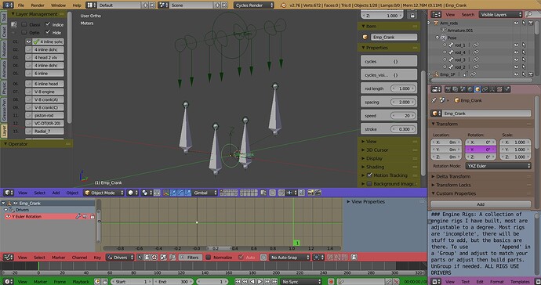Screen dimensions: 541x285
Task: Toggle the Motion Tracking checkbox
Action: [x=369, y=175]
